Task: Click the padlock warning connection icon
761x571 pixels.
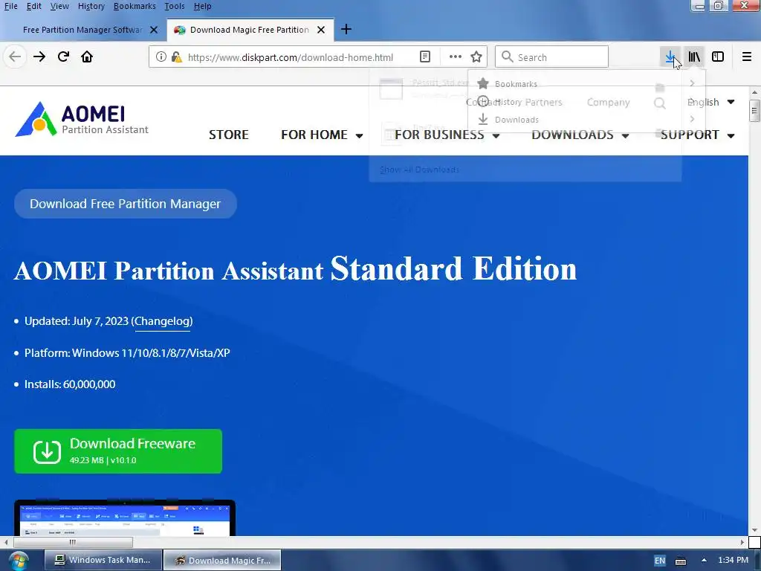Action: (177, 57)
